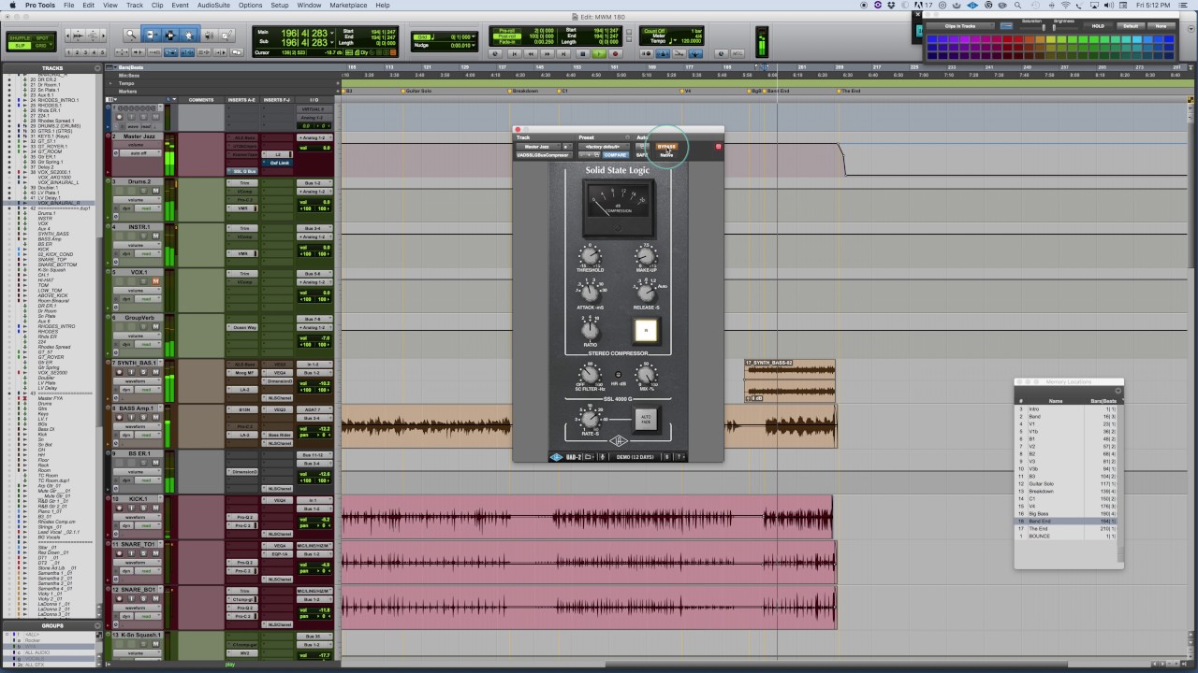Select the Scrubber speaker tool

point(210,35)
